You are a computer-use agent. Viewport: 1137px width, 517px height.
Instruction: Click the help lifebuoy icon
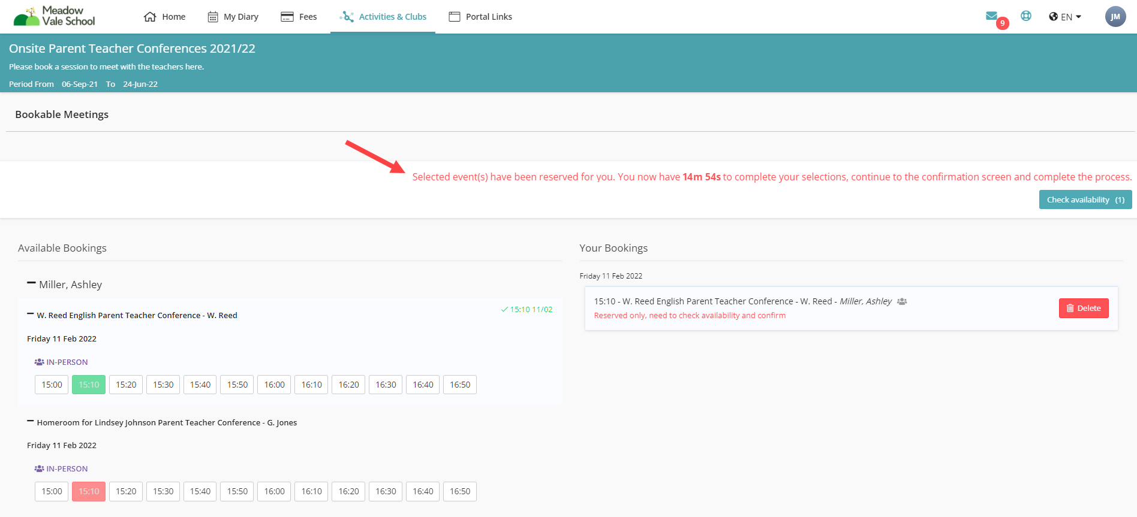pos(1026,16)
